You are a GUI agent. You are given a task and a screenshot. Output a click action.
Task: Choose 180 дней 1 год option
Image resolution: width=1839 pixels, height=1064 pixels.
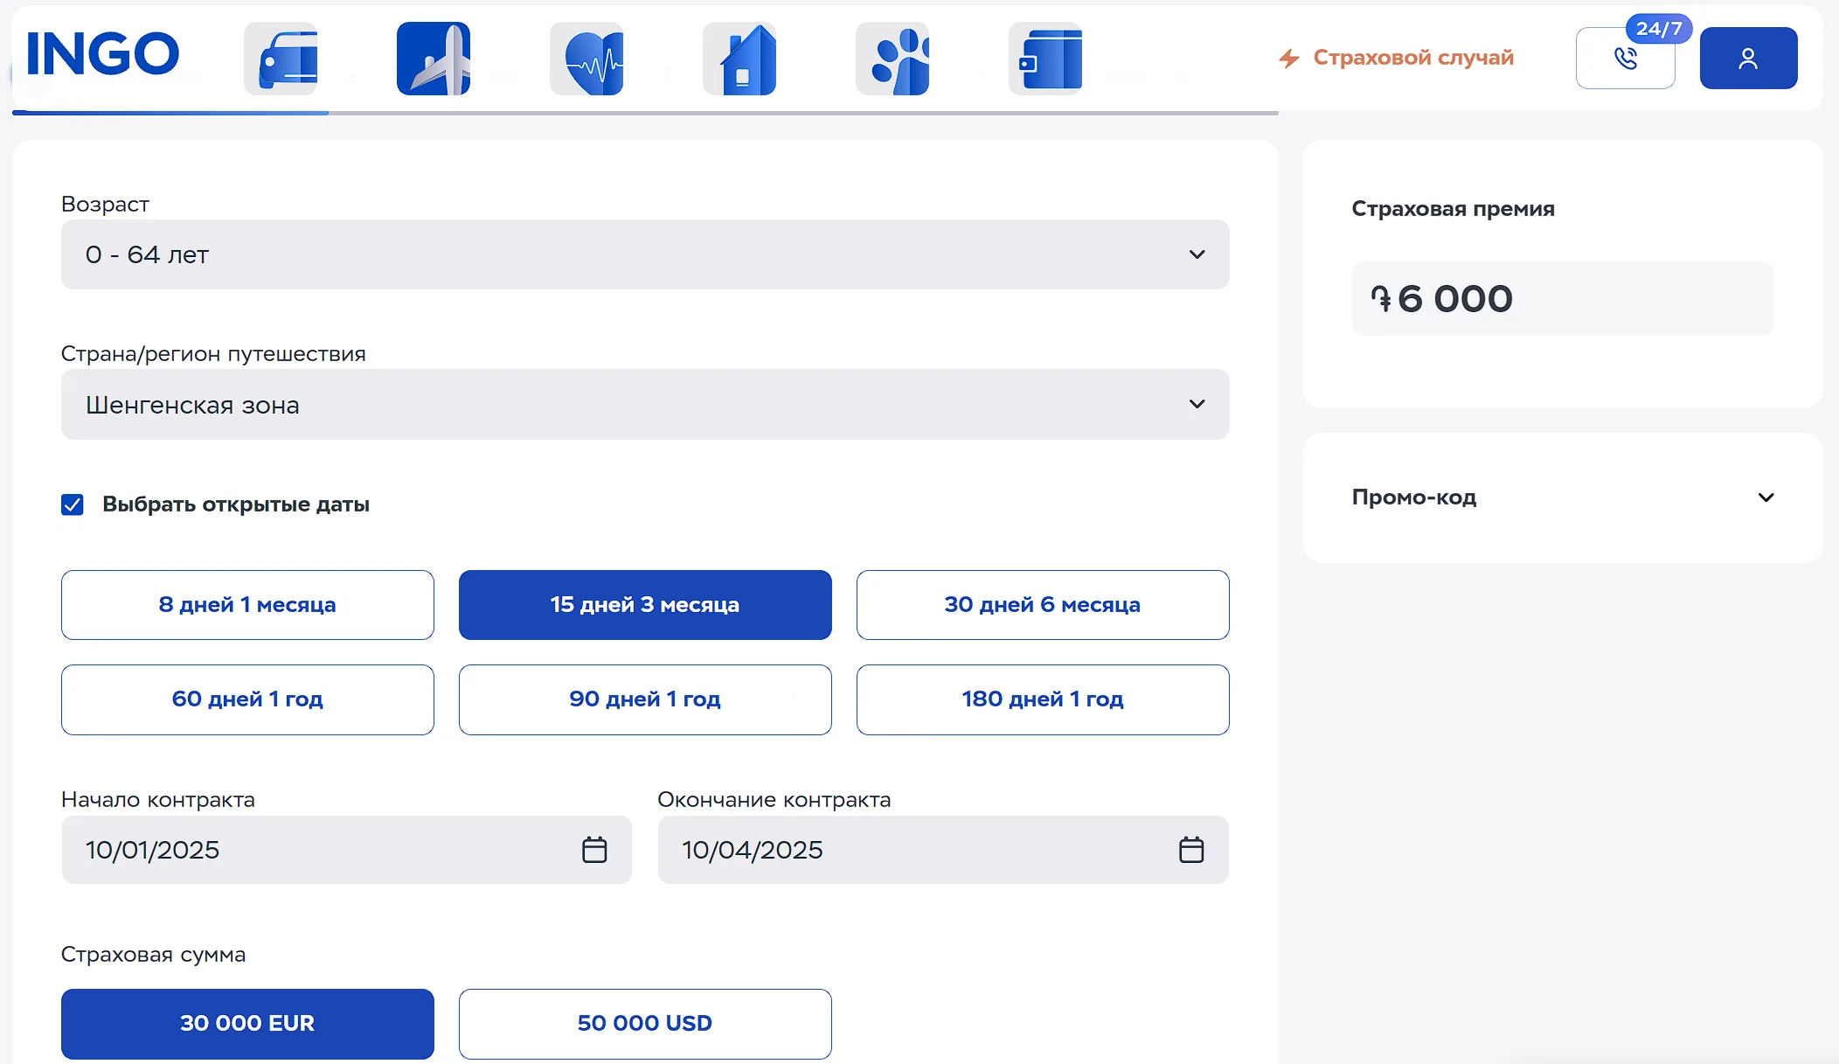(1043, 699)
